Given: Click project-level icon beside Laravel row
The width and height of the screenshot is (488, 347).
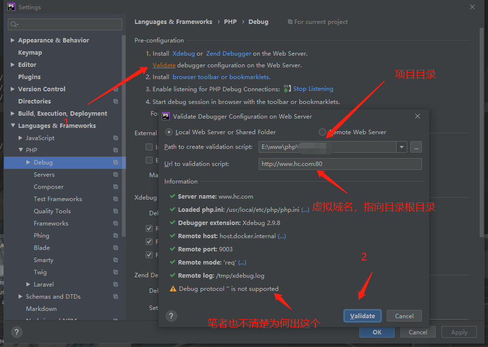Looking at the screenshot, I should (x=116, y=285).
